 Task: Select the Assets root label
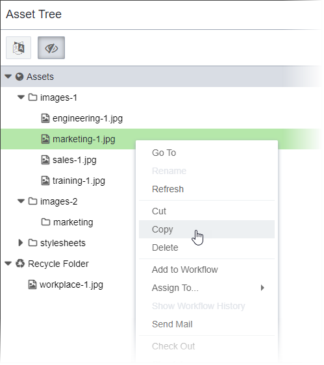(x=40, y=77)
